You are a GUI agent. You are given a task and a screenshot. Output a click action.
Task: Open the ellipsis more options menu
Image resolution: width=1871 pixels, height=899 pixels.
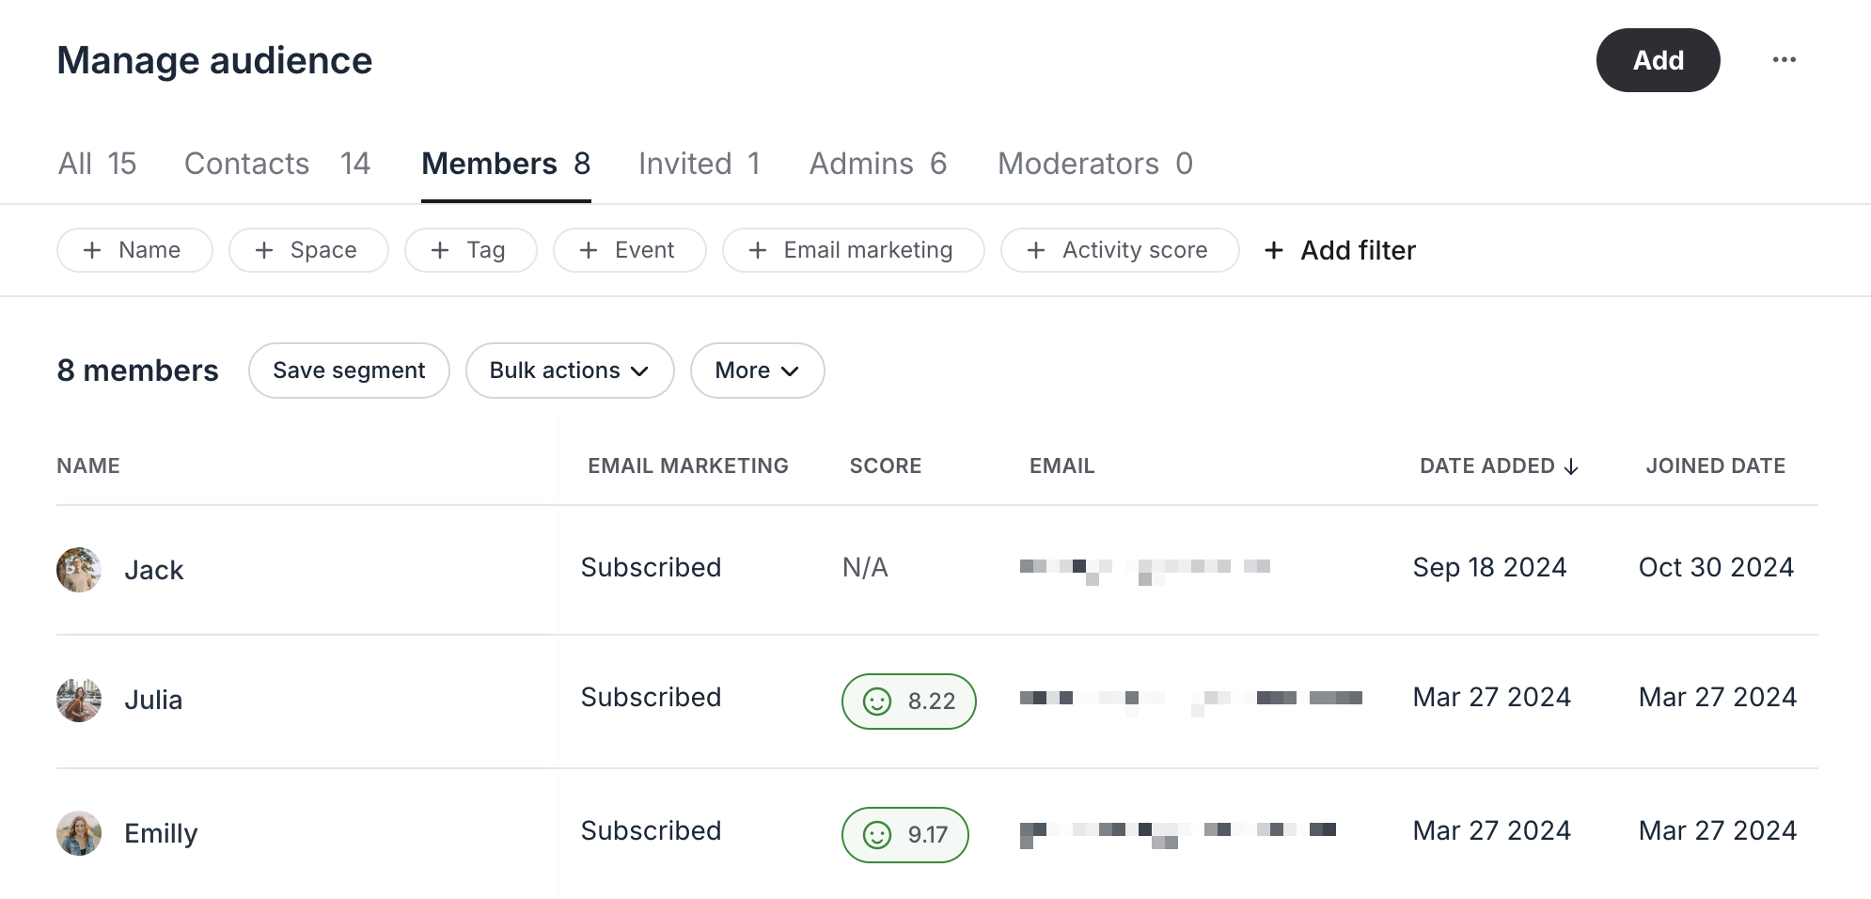coord(1784,59)
